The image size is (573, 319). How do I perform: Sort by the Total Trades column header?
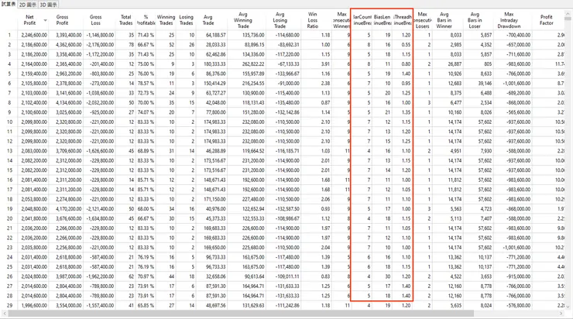[x=125, y=19]
